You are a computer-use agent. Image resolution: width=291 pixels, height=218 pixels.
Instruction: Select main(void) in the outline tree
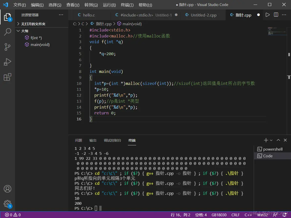coord(42,45)
